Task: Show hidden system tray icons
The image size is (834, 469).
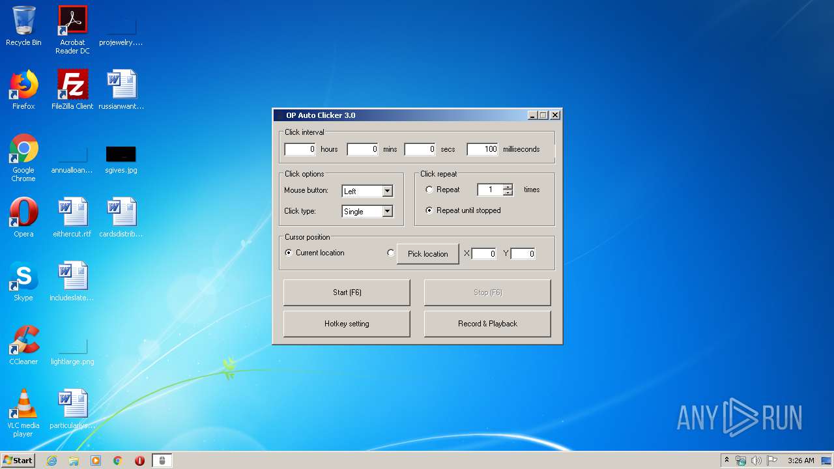Action: point(726,460)
